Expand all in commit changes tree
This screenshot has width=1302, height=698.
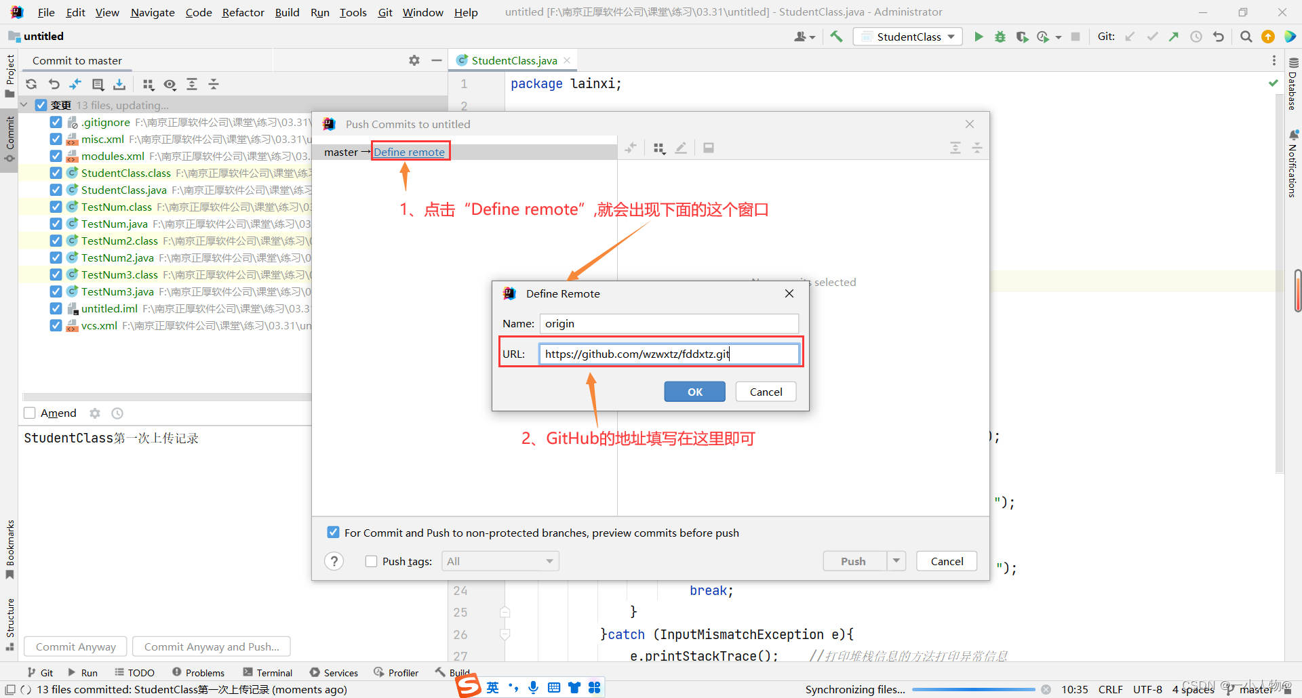(192, 84)
